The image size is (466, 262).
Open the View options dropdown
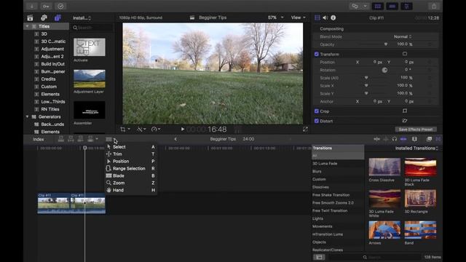[x=298, y=17]
